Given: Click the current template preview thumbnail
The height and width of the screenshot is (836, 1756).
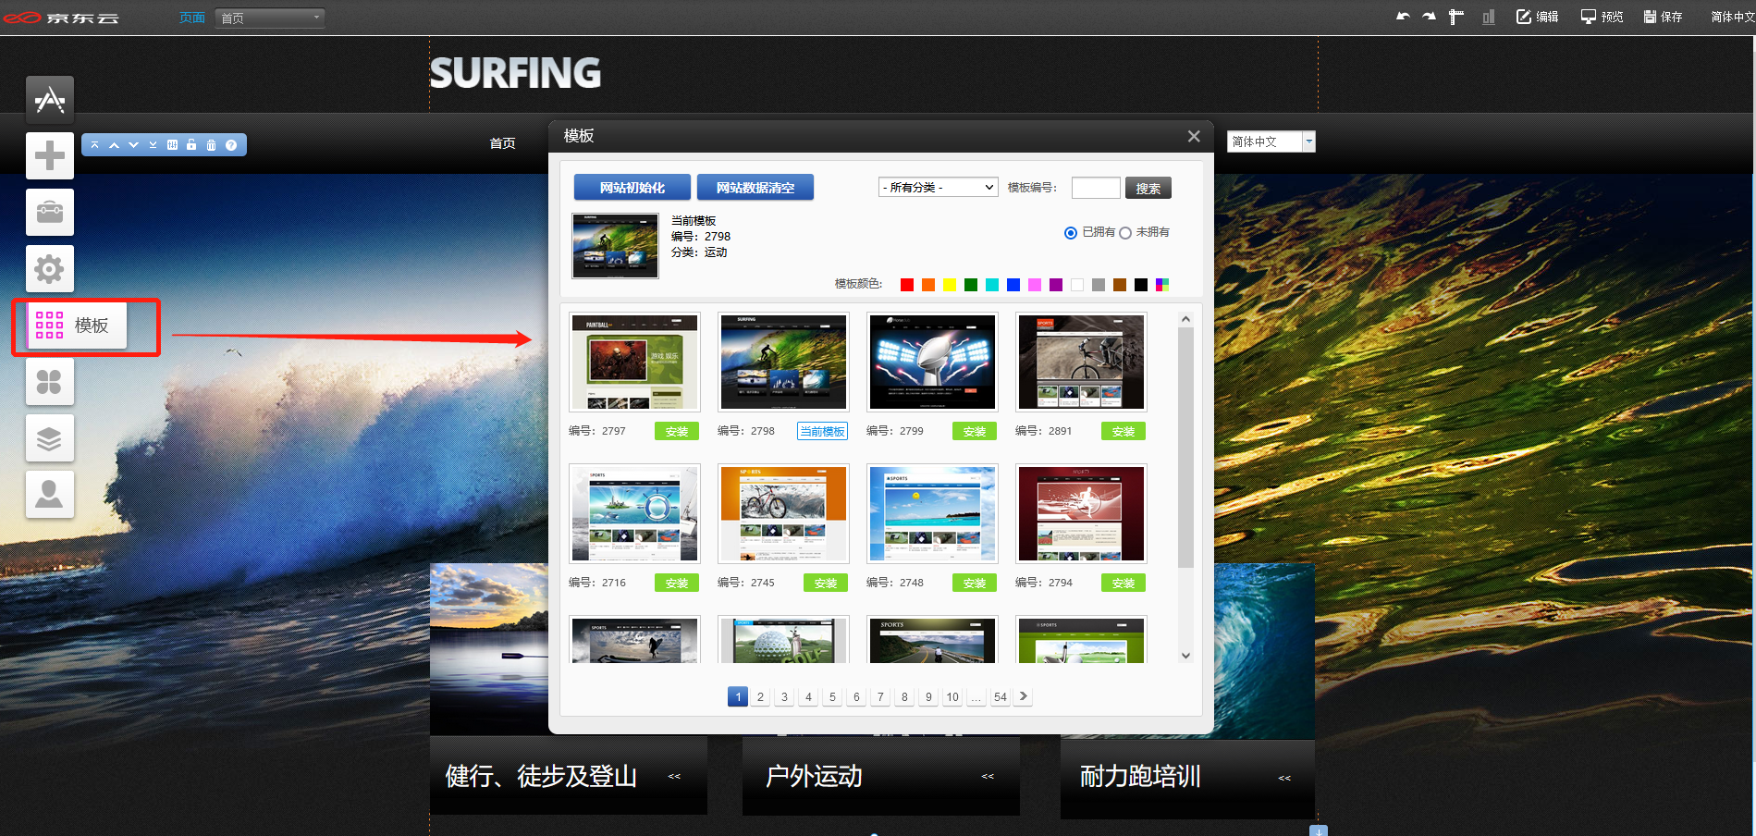Looking at the screenshot, I should click(x=615, y=246).
